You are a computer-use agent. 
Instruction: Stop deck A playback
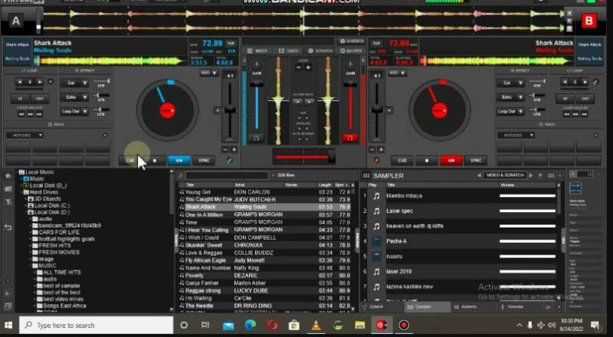[x=155, y=160]
